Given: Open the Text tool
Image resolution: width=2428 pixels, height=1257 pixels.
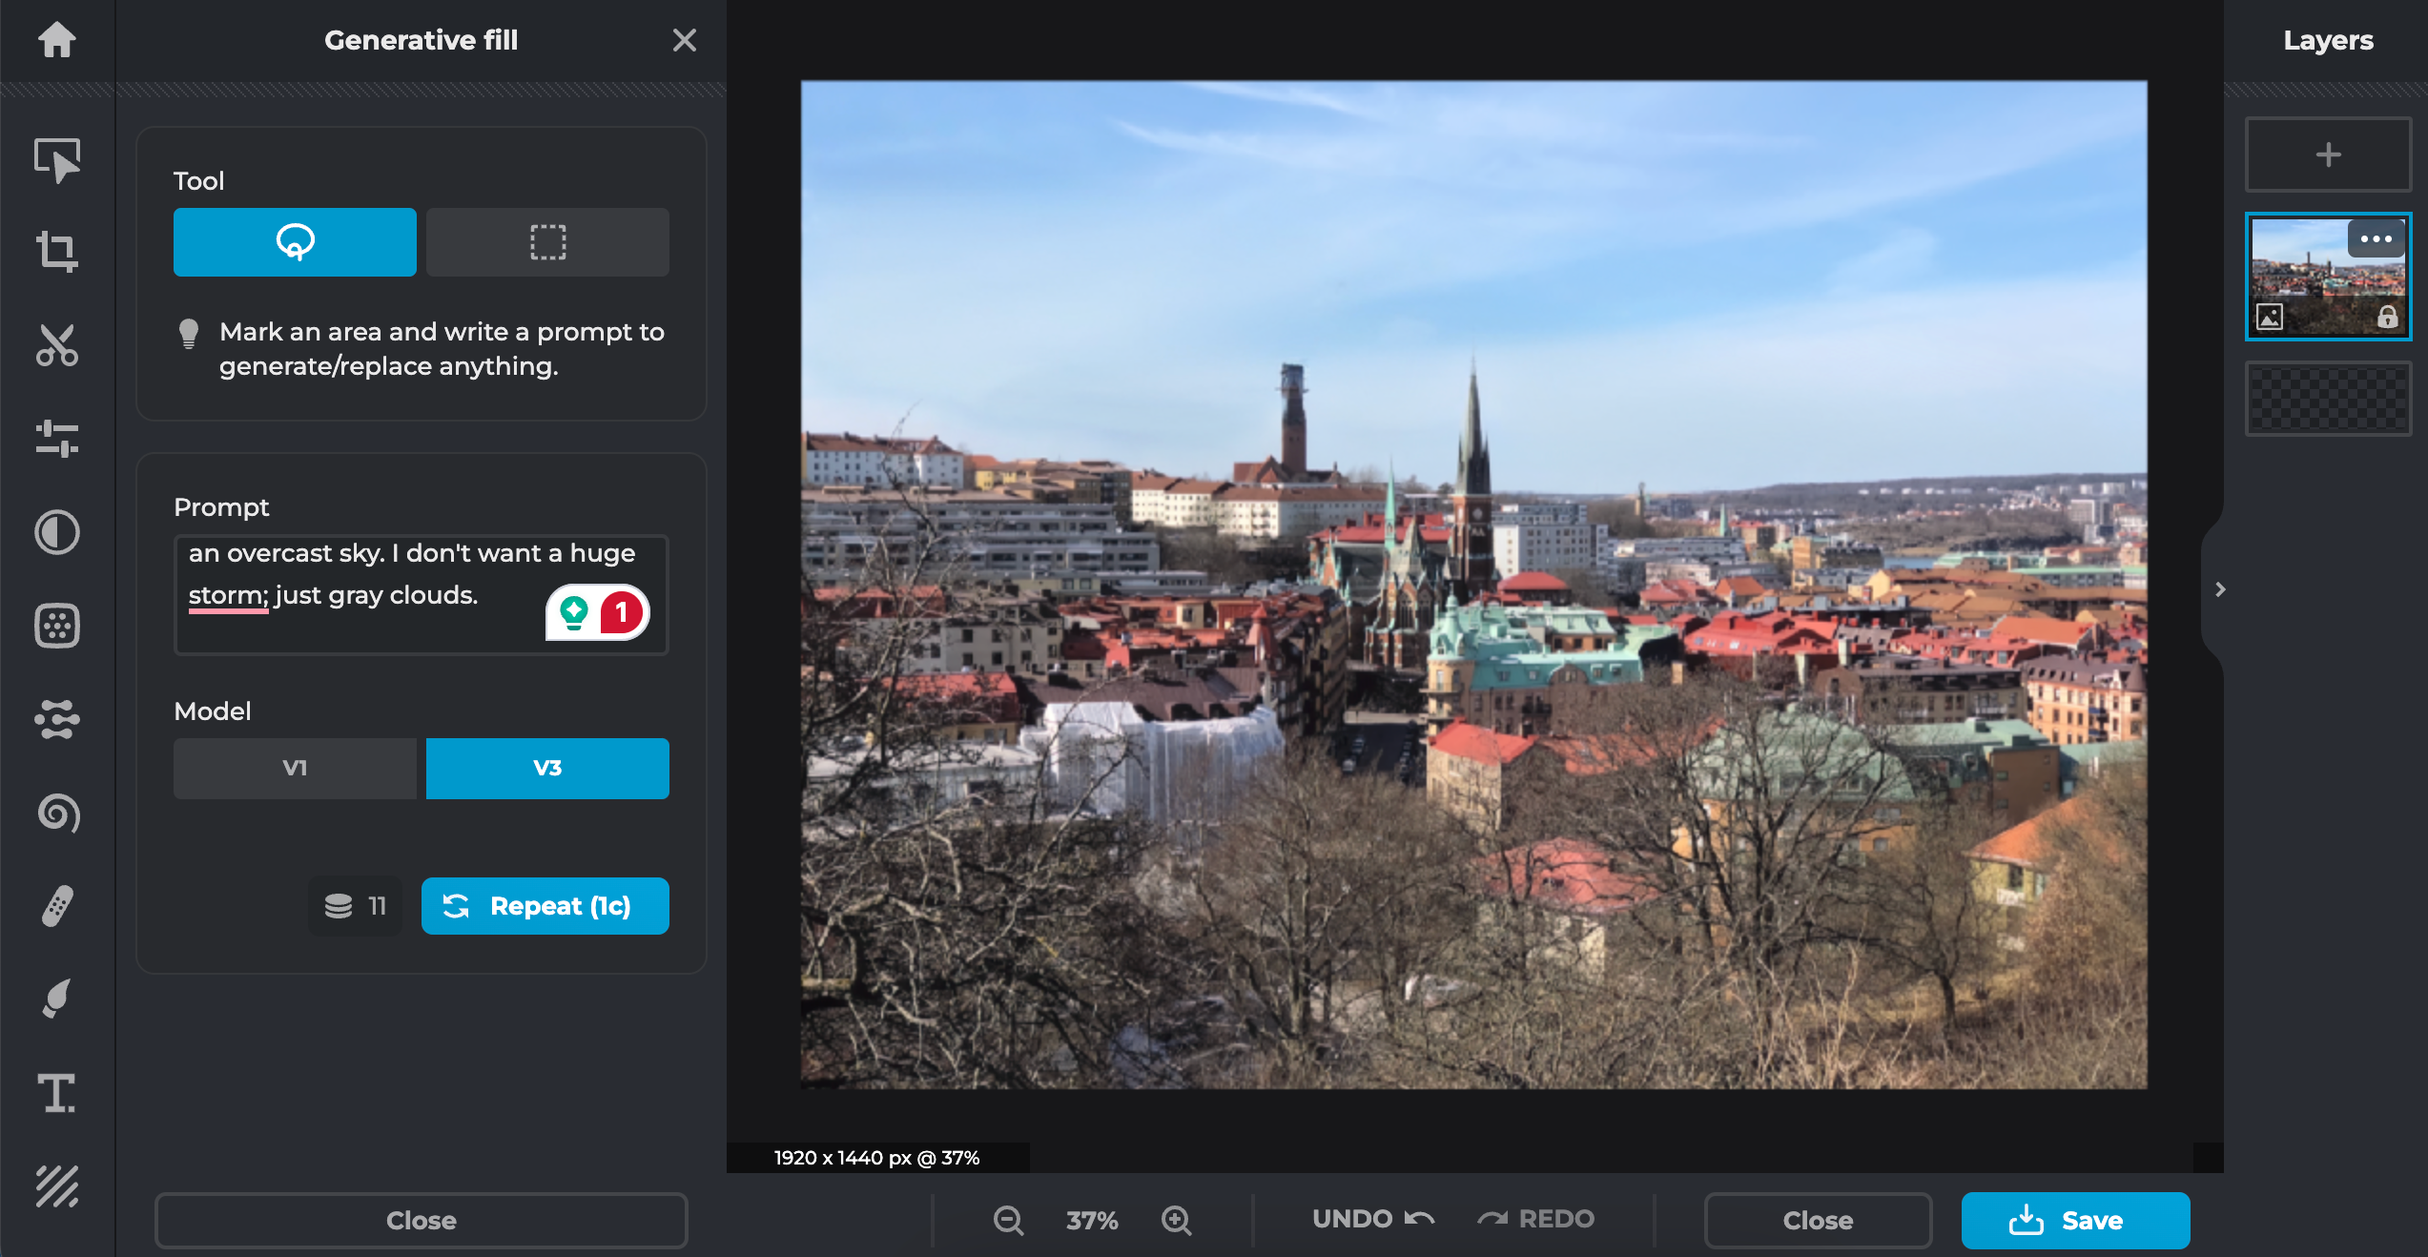Looking at the screenshot, I should (56, 1093).
